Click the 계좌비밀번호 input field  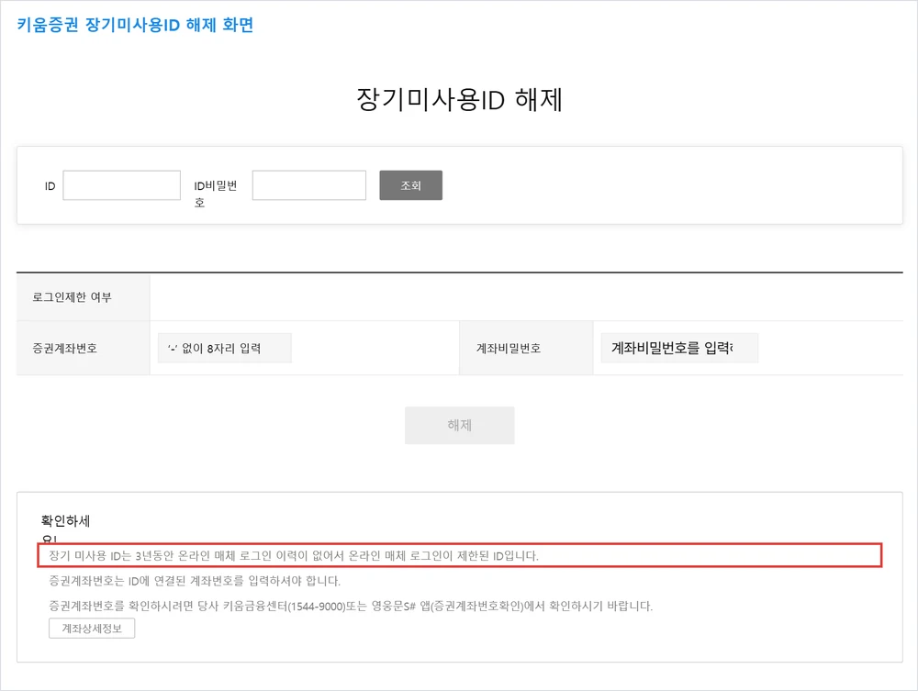(x=679, y=348)
